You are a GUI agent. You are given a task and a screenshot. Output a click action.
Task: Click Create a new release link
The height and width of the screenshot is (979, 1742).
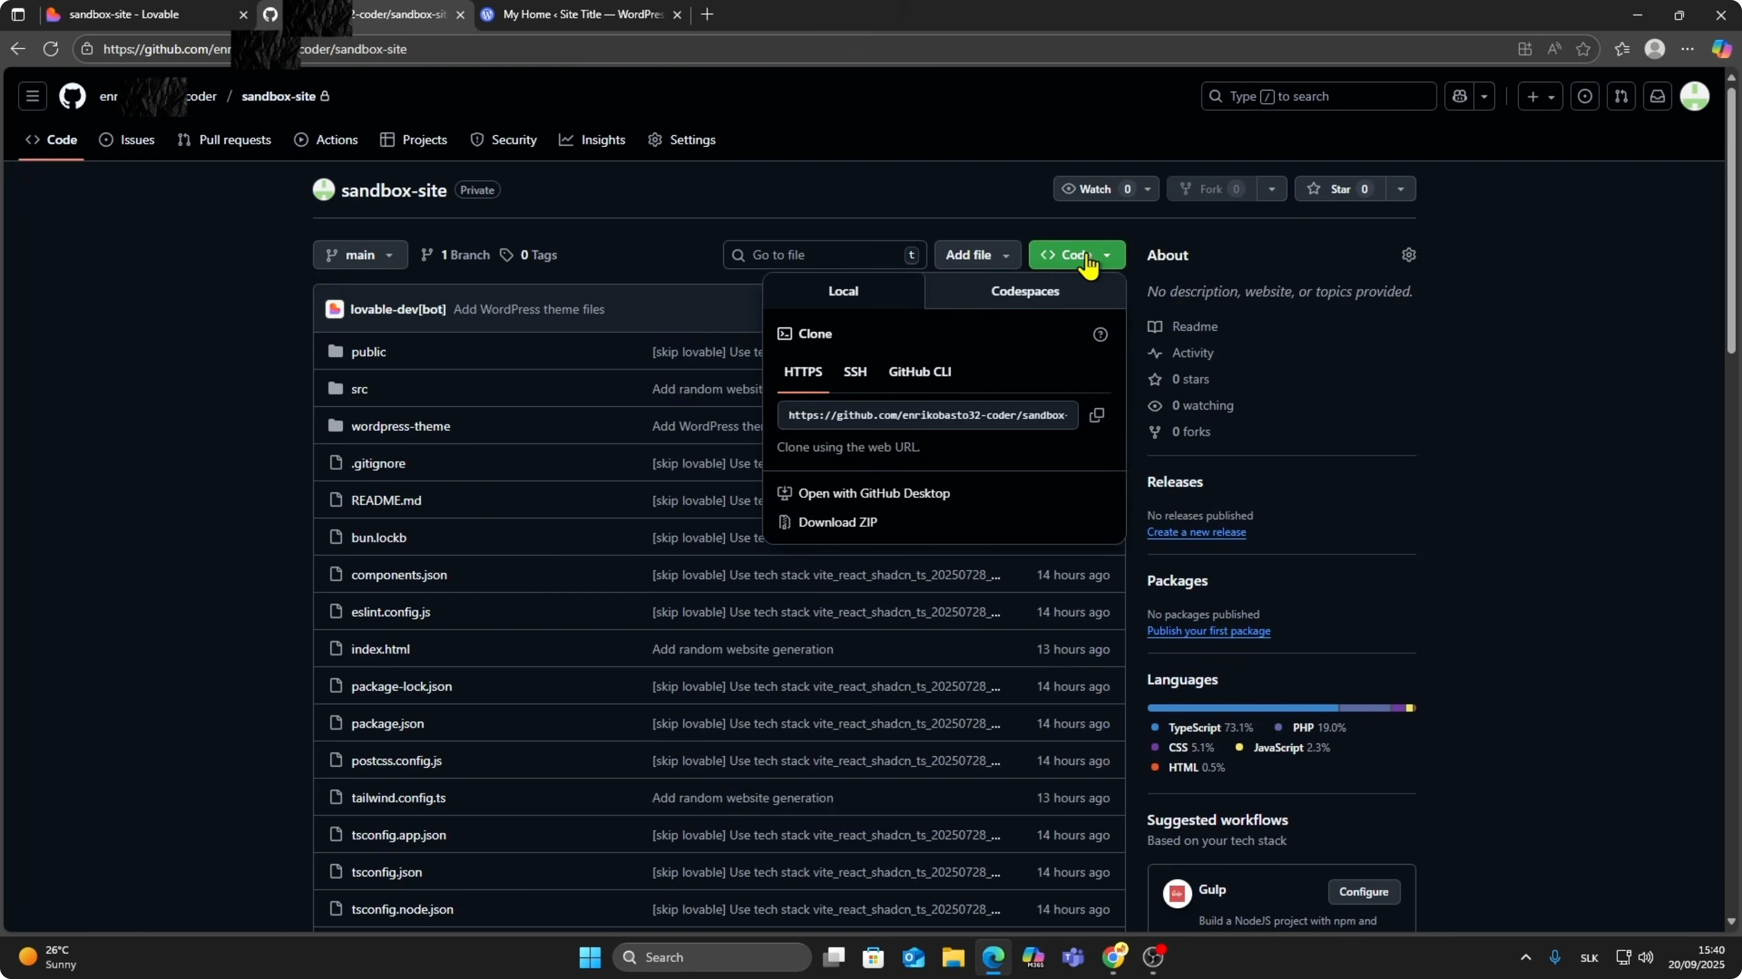(x=1196, y=533)
